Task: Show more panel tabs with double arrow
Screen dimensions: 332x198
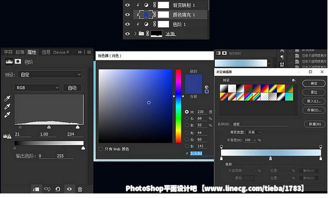Action: tap(80, 52)
